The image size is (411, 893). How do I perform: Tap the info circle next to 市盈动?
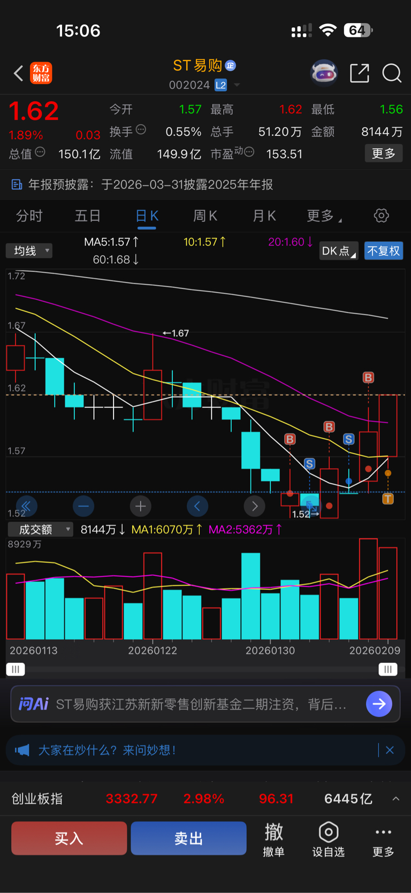[x=249, y=152]
